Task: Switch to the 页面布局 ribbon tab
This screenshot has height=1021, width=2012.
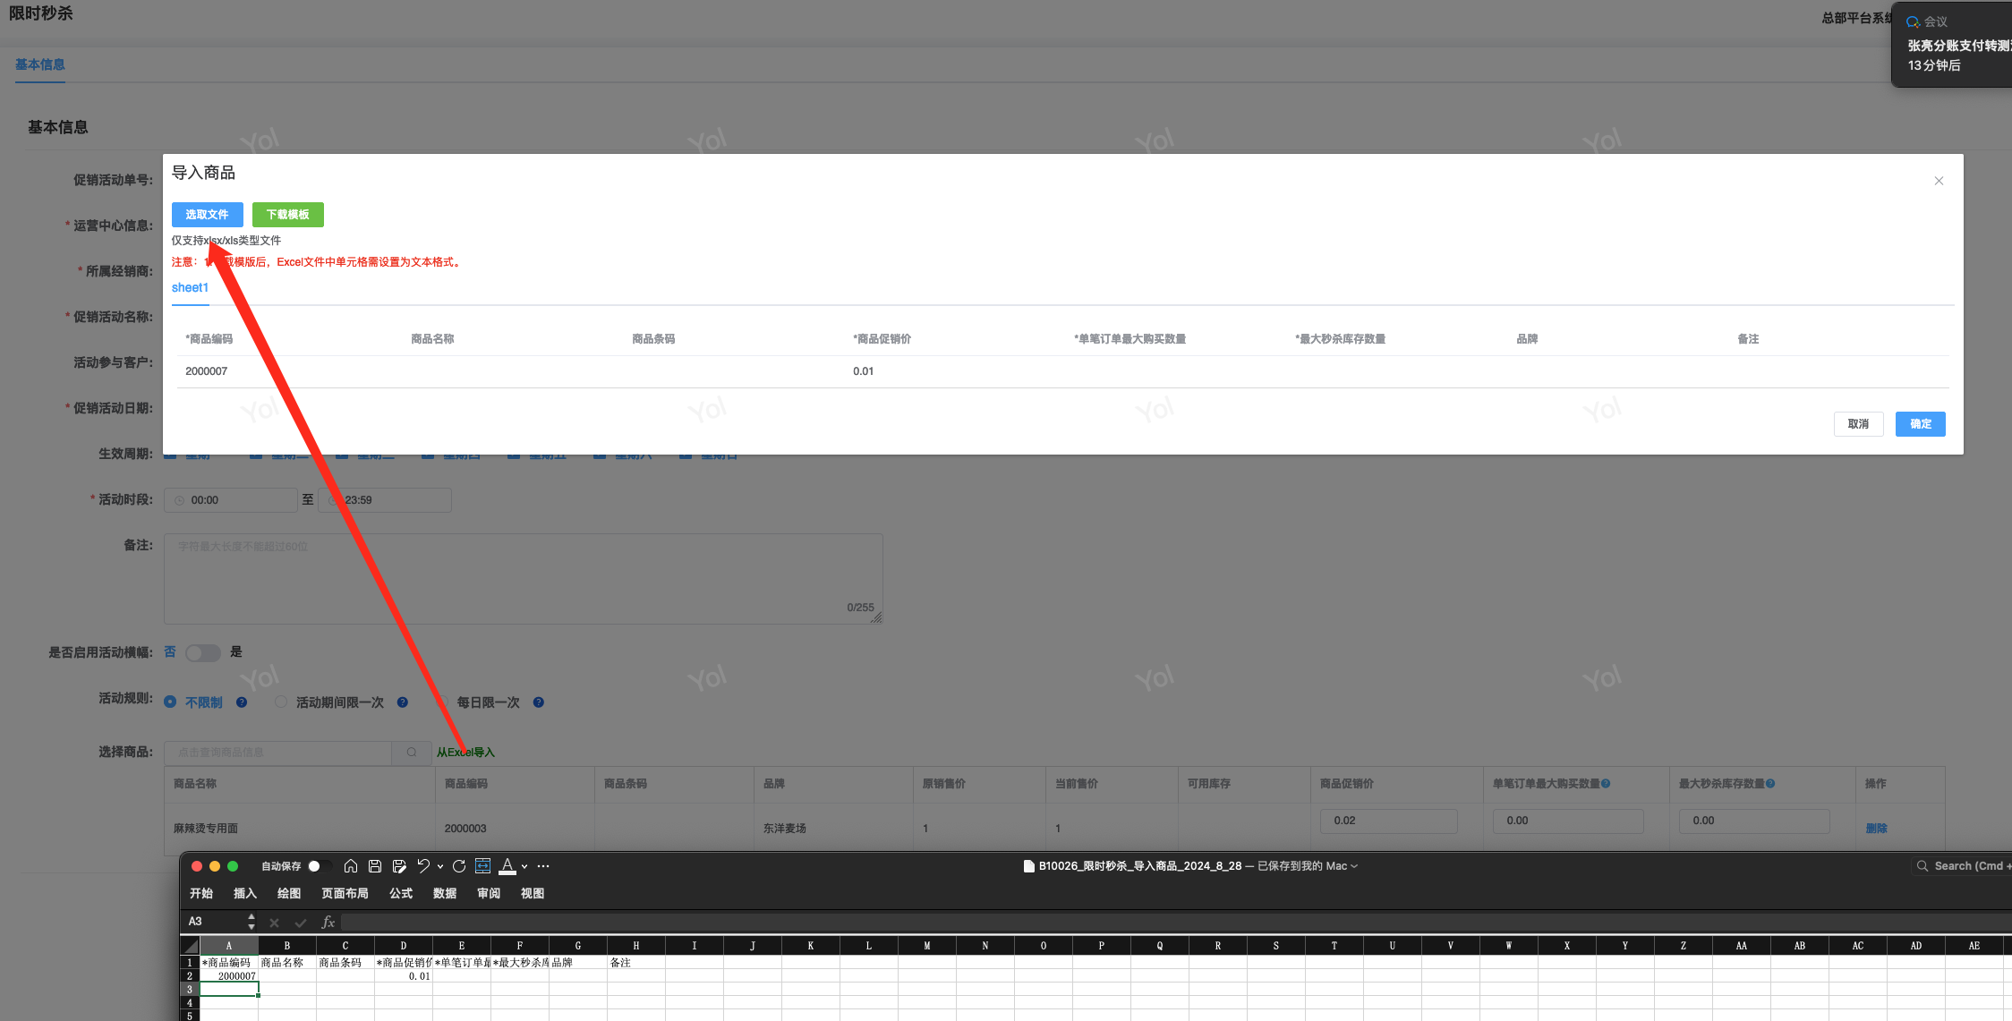Action: coord(345,894)
